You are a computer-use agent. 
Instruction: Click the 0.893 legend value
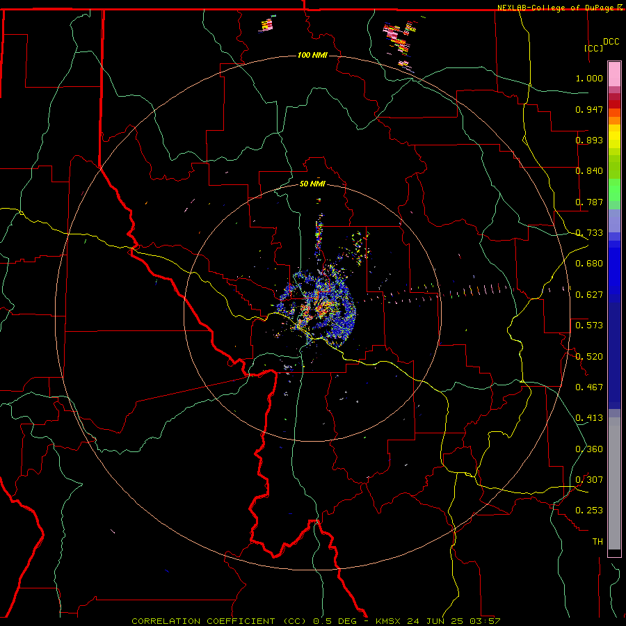coord(589,140)
